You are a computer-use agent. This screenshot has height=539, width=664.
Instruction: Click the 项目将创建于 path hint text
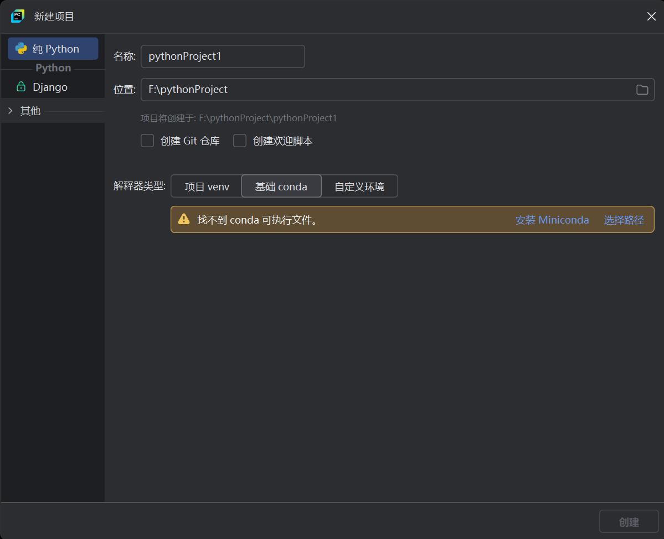(239, 118)
